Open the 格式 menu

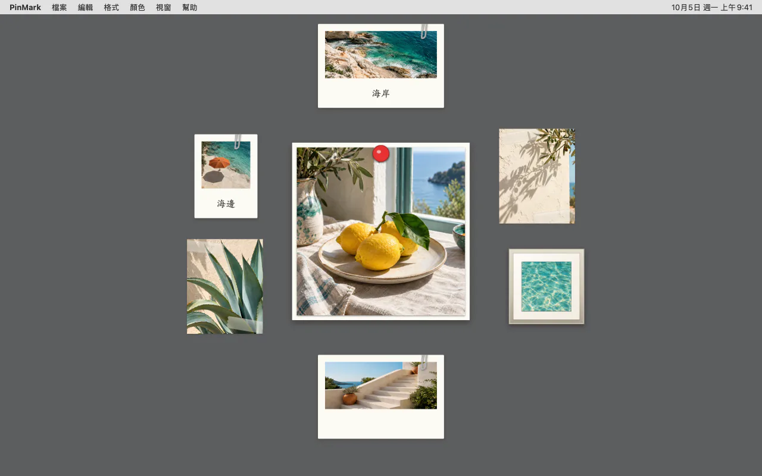[111, 7]
